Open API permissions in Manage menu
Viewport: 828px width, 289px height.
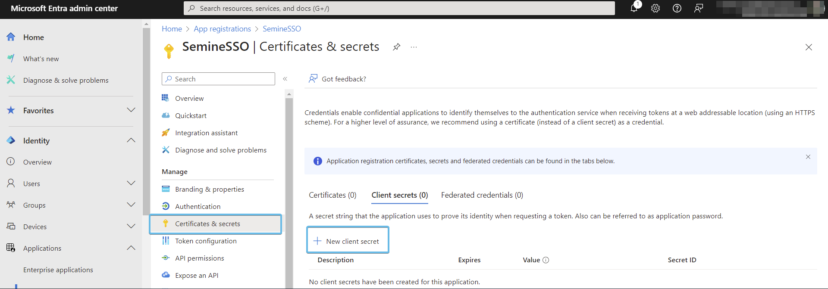tap(199, 258)
